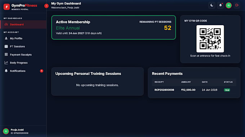Open Notifications from the sidebar
The width and height of the screenshot is (245, 137).
(23, 71)
